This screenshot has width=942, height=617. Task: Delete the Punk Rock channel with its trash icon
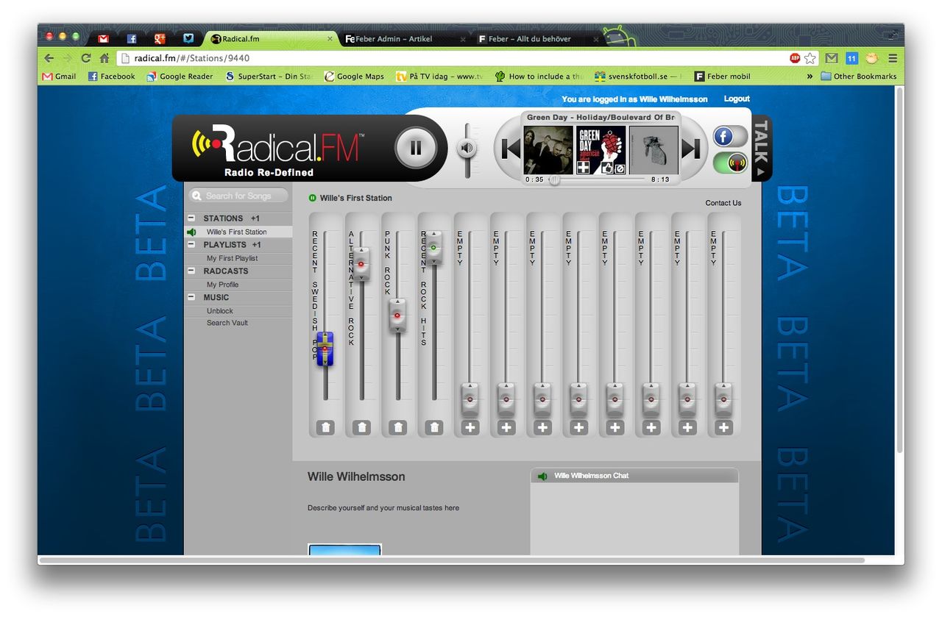tap(397, 427)
